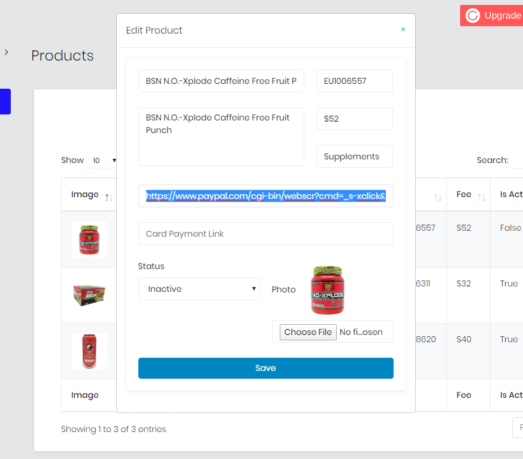Screen dimensions: 523x459
Task: Click the Card Payment Link field
Action: coord(265,234)
